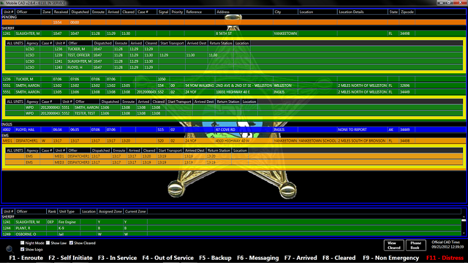The image size is (468, 263).
Task: Collapse the EMS group header
Action: click(6, 135)
